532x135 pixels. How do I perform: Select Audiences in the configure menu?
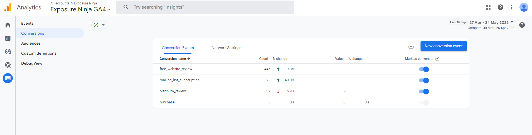pyautogui.click(x=31, y=43)
